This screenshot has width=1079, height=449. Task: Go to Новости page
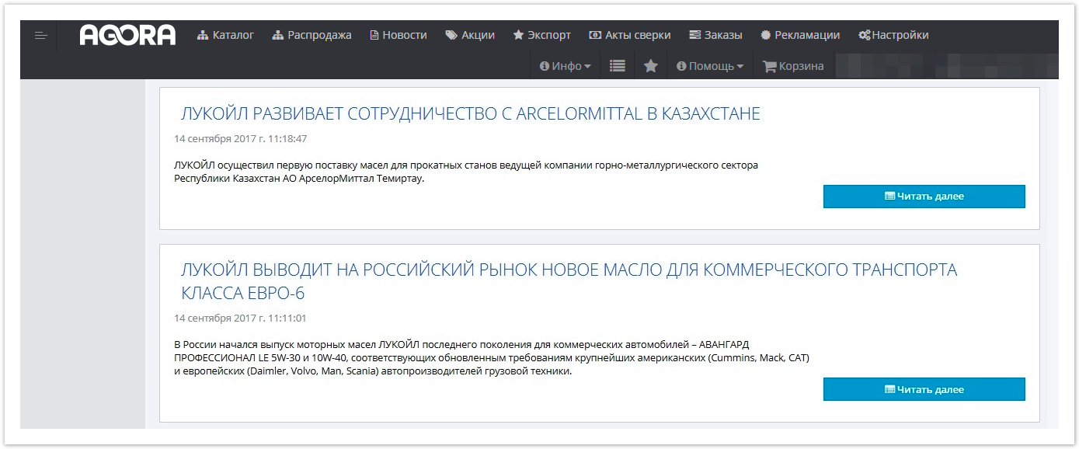pos(399,35)
